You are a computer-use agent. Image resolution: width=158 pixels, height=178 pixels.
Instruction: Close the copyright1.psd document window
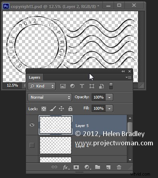(x=134, y=6)
